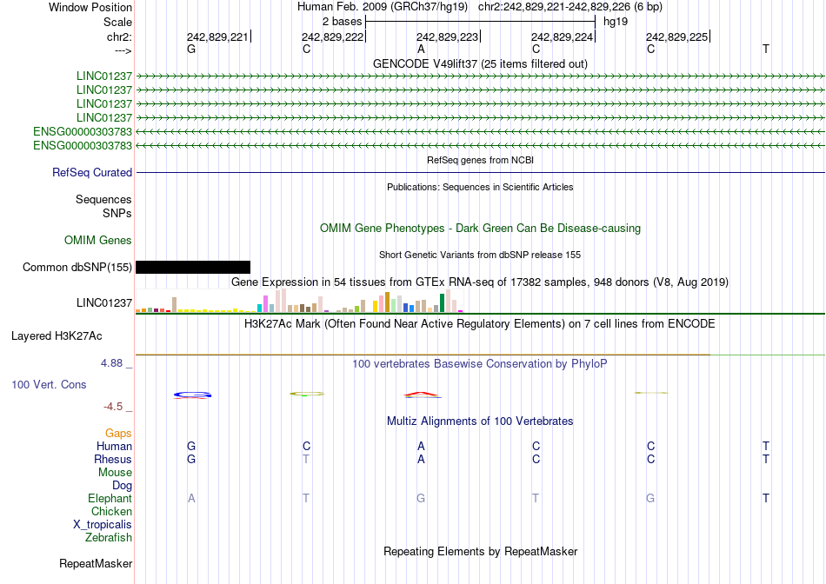Click the Scale label

(117, 22)
